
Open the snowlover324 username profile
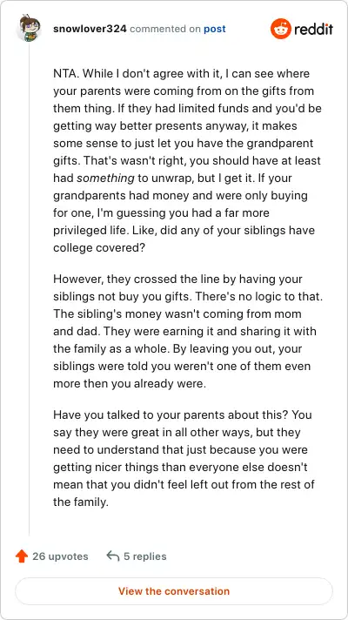pos(90,29)
